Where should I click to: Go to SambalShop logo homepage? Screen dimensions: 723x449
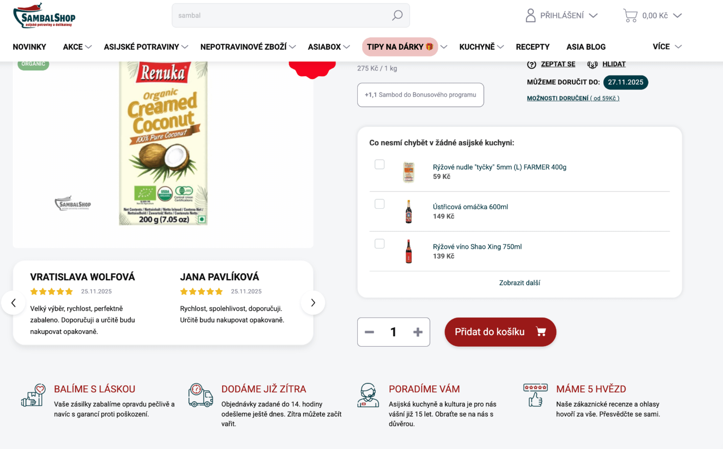44,15
